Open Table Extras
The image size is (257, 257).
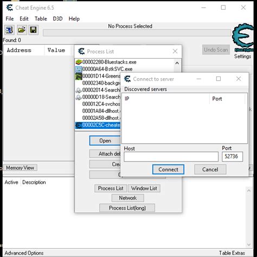click(x=232, y=253)
